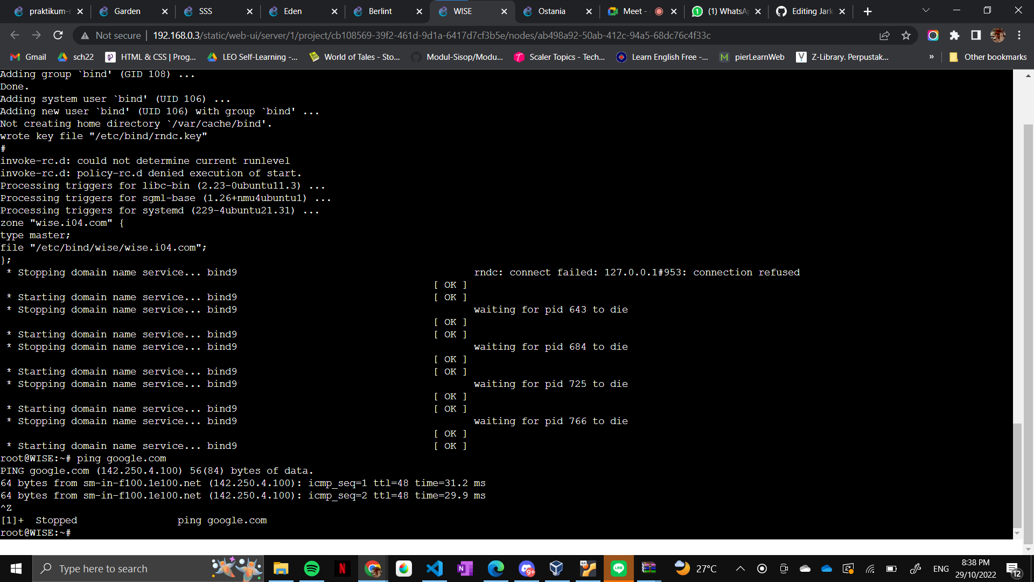
Task: Launch Spotify from the taskbar
Action: [x=312, y=568]
